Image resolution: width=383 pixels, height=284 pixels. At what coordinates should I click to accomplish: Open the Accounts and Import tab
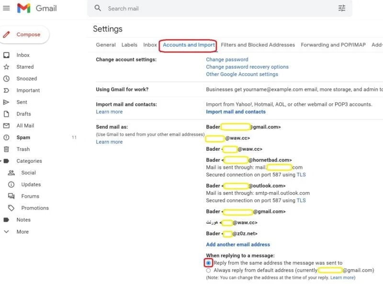189,45
